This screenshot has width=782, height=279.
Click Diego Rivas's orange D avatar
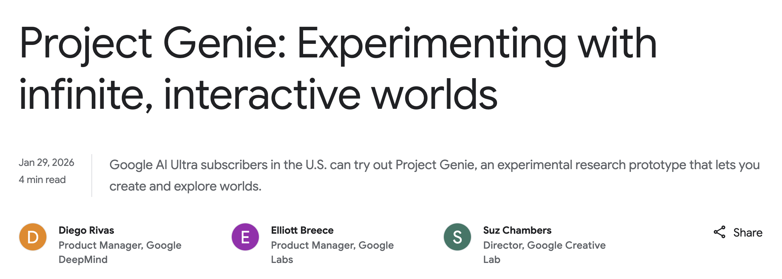[x=33, y=237]
